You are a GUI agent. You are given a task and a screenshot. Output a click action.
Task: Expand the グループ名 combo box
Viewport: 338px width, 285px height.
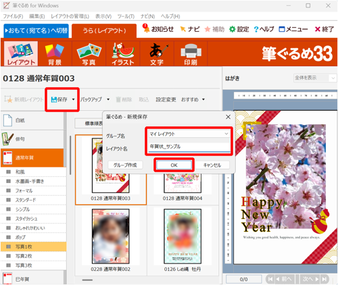pyautogui.click(x=226, y=134)
